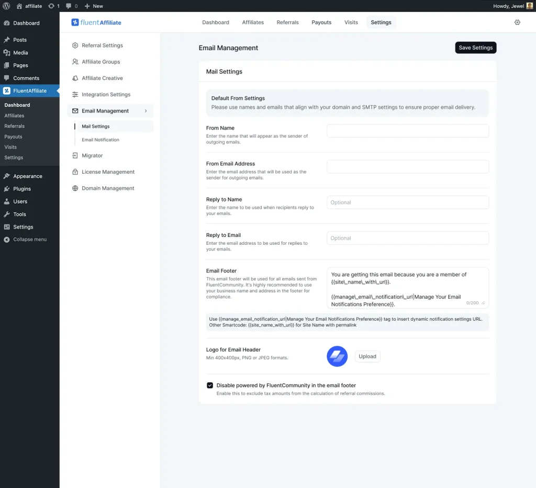Image resolution: width=536 pixels, height=488 pixels.
Task: Switch to the Referrals tab
Action: 287,22
